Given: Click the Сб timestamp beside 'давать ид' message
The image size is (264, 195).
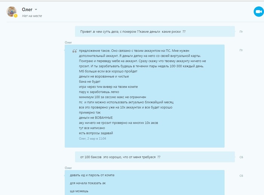Looking at the screenshot, I should tap(241, 175).
